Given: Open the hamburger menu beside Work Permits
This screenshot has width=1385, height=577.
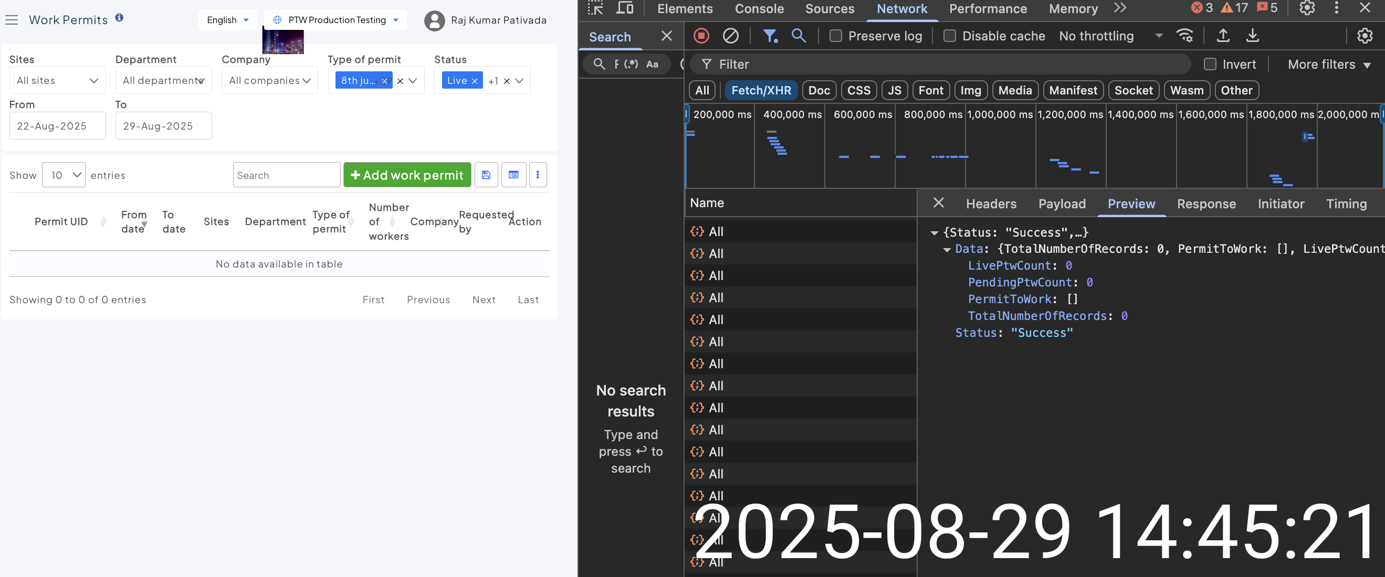Looking at the screenshot, I should [12, 20].
